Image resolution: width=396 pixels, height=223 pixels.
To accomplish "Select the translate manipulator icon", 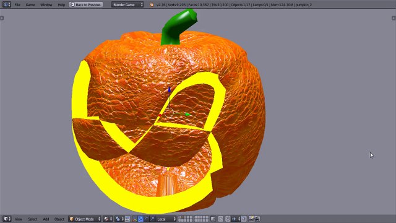I will pyautogui.click(x=140, y=219).
